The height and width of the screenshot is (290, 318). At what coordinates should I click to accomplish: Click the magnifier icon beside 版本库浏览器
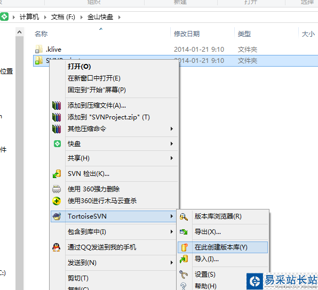184,216
